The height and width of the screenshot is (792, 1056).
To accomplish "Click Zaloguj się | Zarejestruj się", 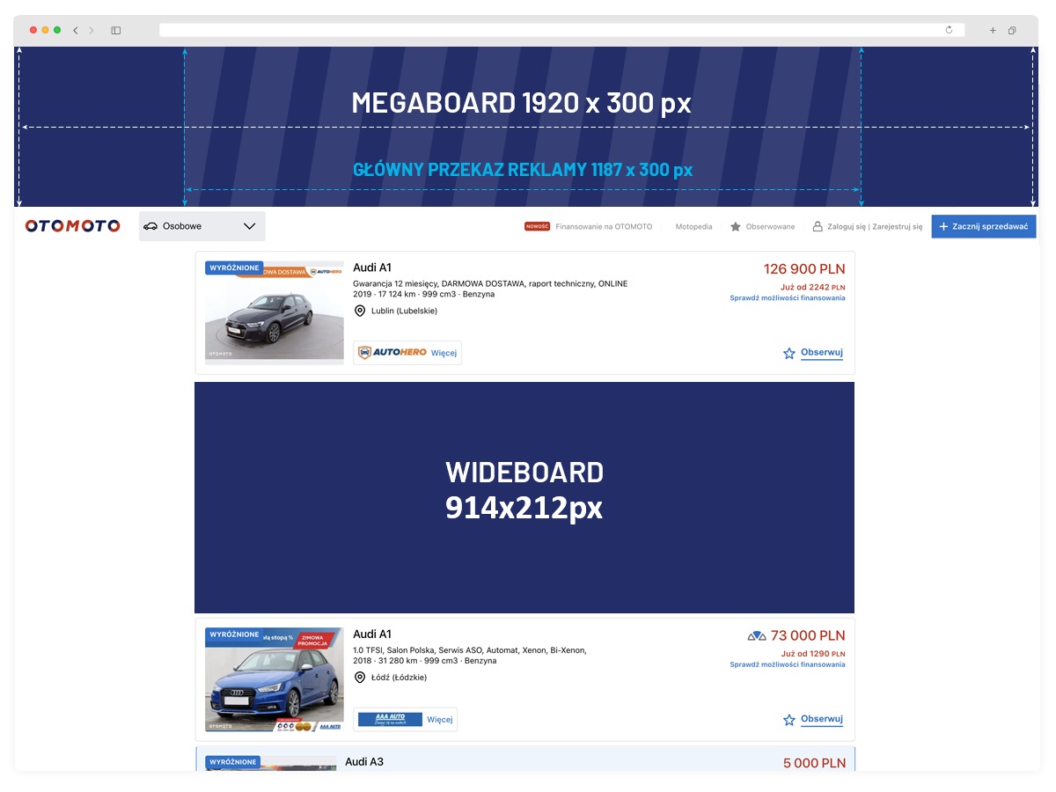I will [868, 227].
